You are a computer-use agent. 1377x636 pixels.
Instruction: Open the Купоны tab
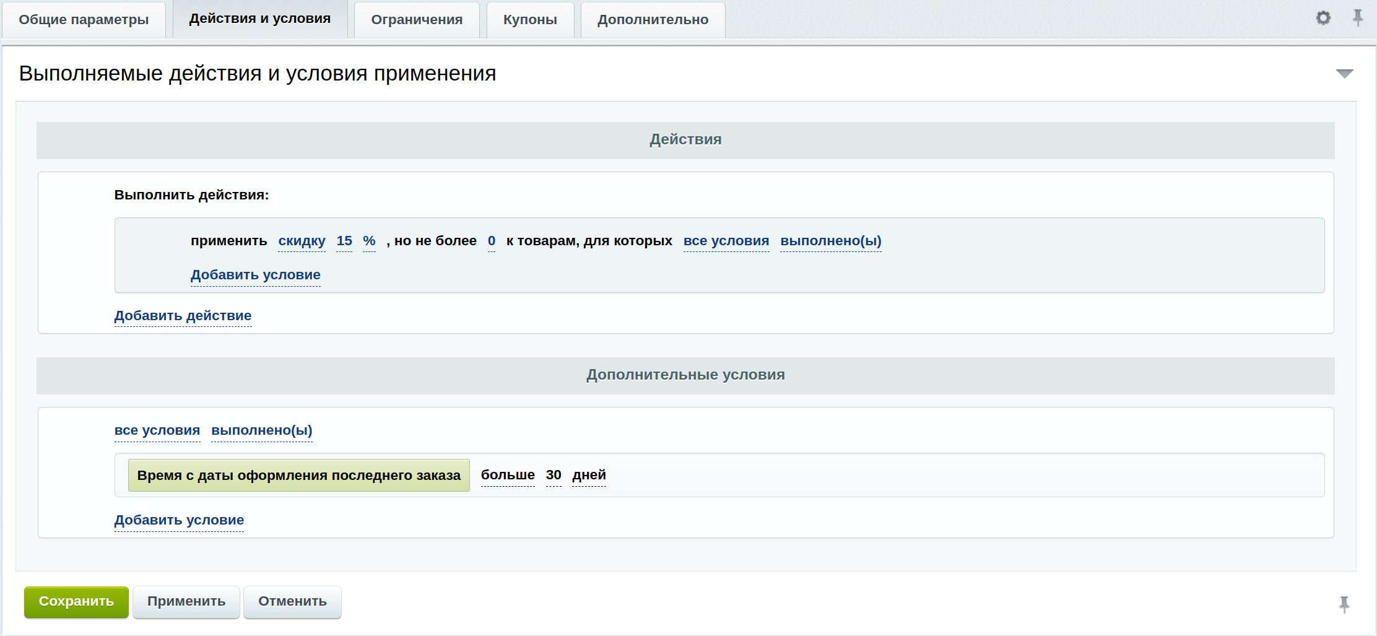530,20
